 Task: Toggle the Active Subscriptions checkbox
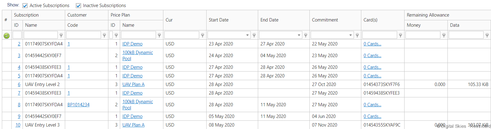25,6
